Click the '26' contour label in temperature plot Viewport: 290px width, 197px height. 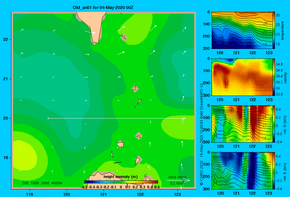(265, 23)
